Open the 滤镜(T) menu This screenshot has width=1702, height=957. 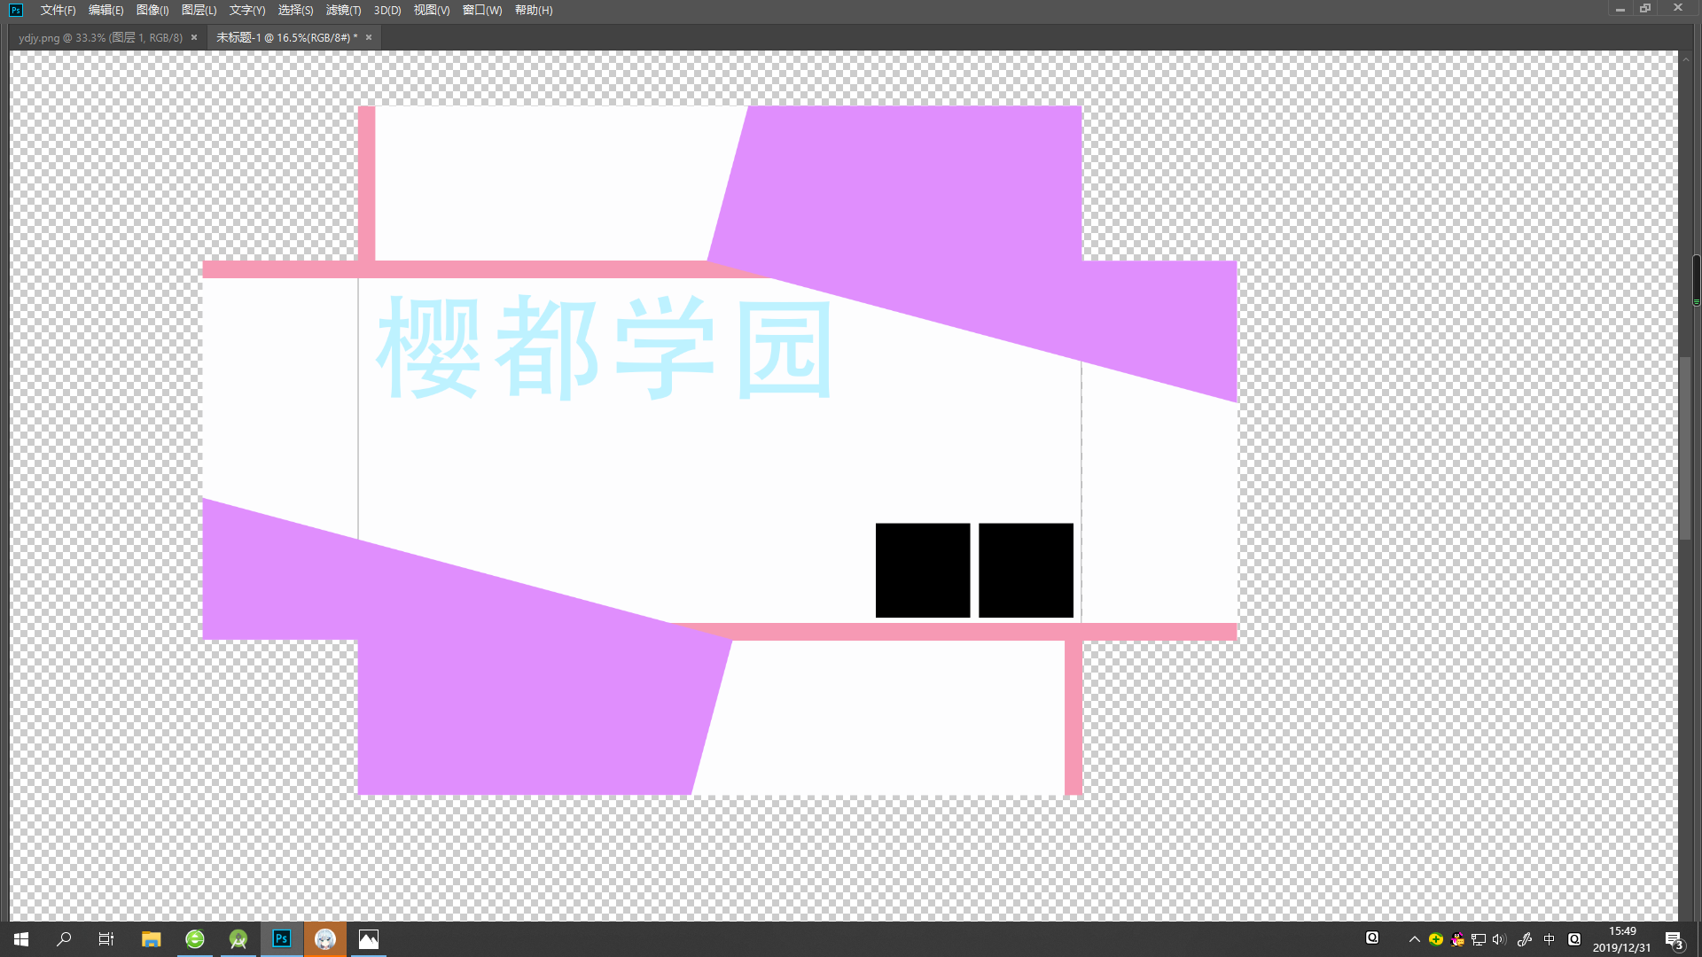click(343, 11)
